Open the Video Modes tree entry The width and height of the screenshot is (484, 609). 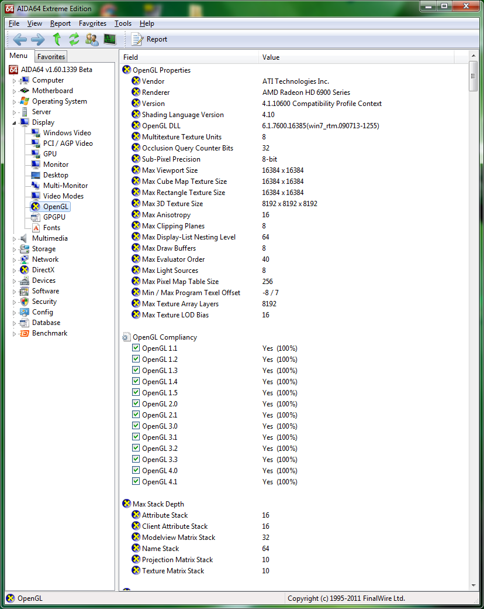point(63,196)
